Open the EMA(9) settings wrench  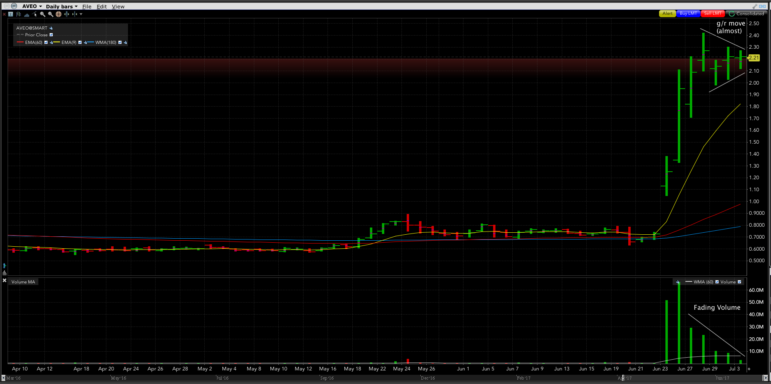click(x=85, y=42)
